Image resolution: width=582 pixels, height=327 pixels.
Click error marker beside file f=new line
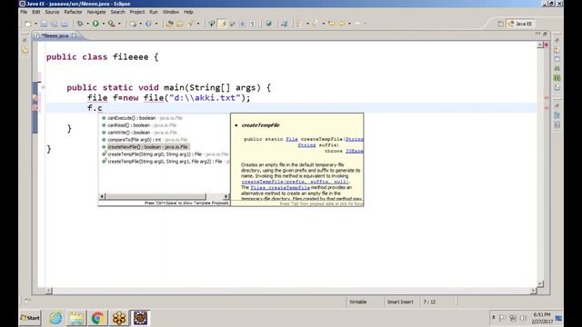point(35,98)
